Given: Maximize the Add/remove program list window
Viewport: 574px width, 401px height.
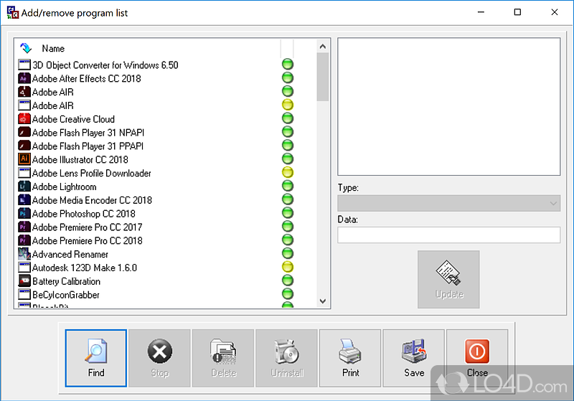Looking at the screenshot, I should (517, 12).
